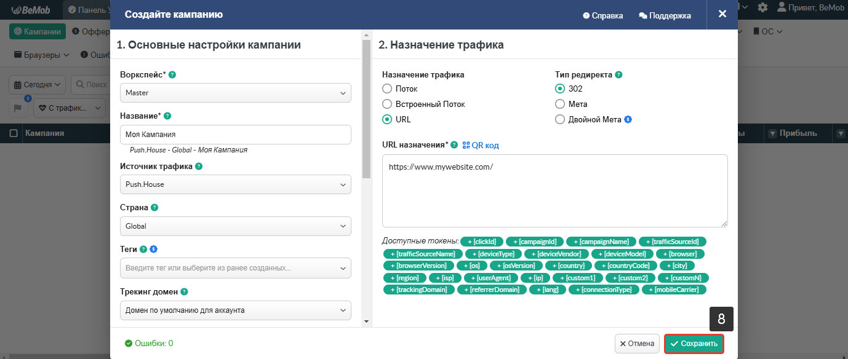The height and width of the screenshot is (359, 848).
Task: Choose Встроенный Поток traffic destination
Action: pos(387,105)
